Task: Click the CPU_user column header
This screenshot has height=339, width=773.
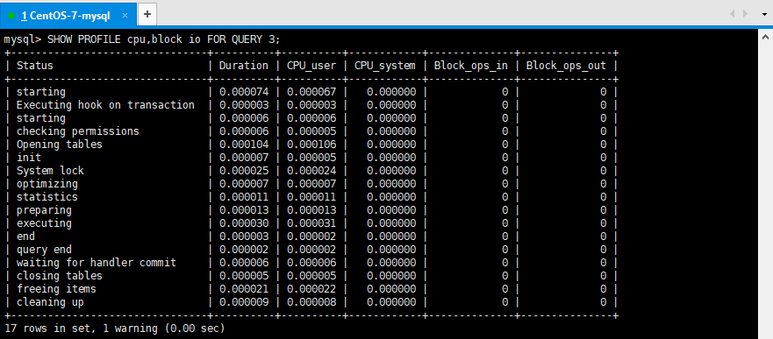Action: tap(311, 66)
